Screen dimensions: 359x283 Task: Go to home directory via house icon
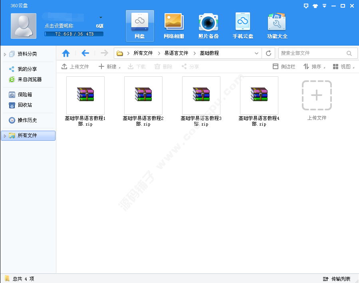(66, 53)
